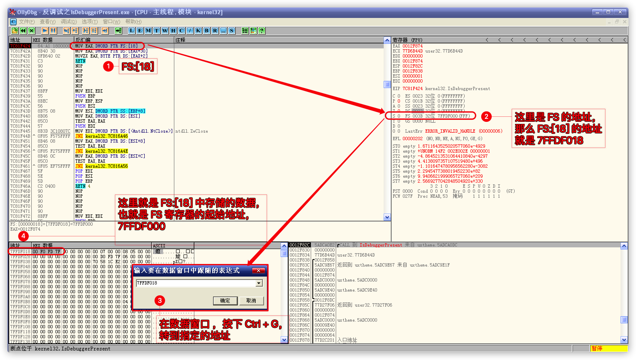Show Breakpoints window via B icon
This screenshot has width=636, height=360.
pos(206,30)
